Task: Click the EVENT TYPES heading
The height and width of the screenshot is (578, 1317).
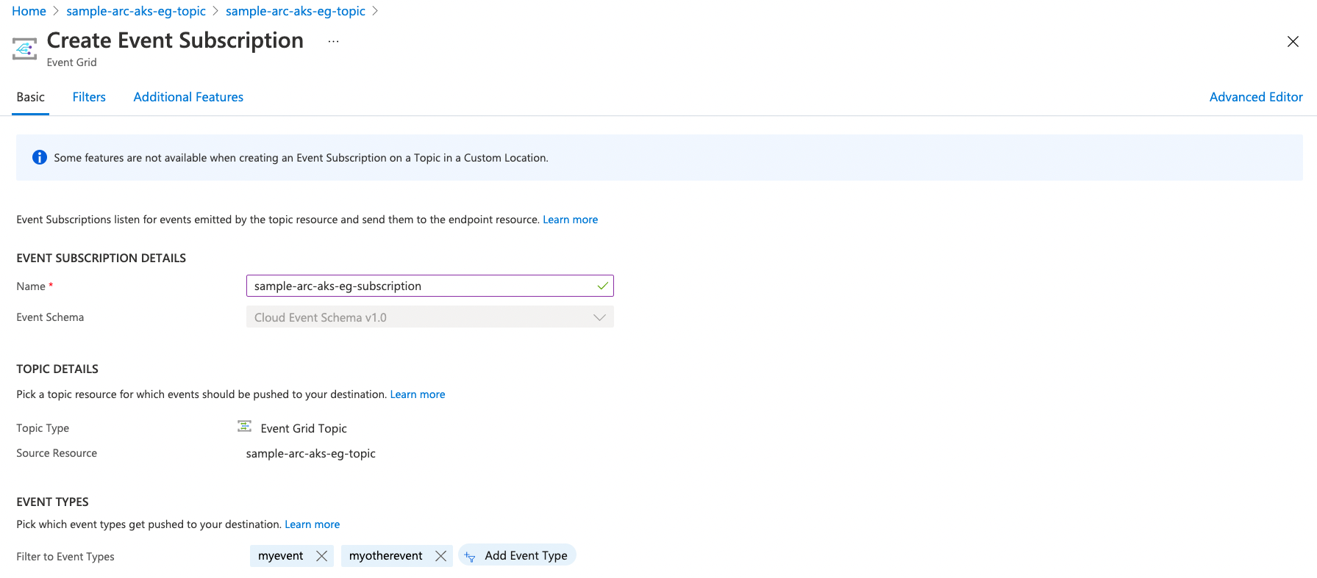Action: pyautogui.click(x=52, y=502)
